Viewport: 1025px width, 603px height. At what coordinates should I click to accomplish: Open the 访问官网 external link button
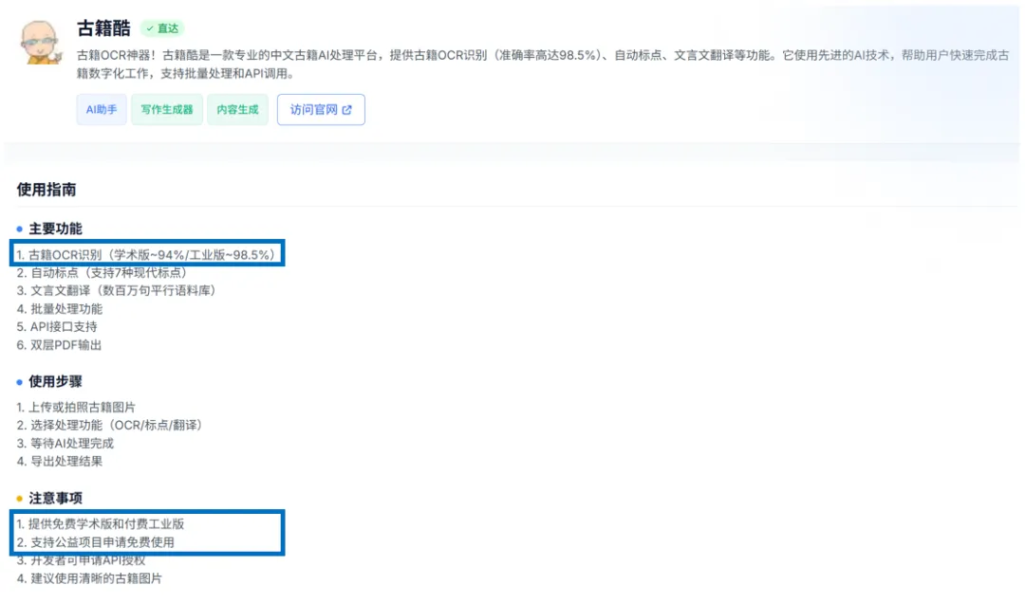click(321, 110)
